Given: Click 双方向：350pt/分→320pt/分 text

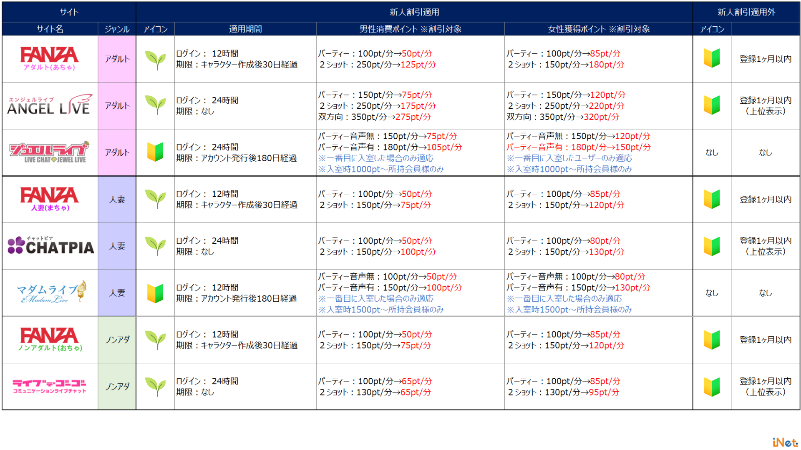Looking at the screenshot, I should [x=563, y=117].
